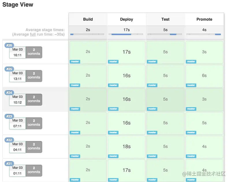The image size is (231, 182).
Task: Click master tag in #24 Deploy cell
Action: coord(113,109)
